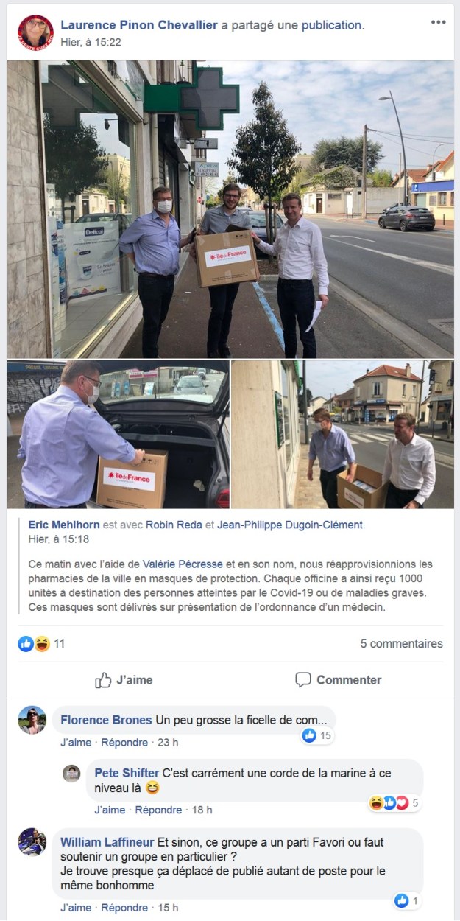Open the car trunk photo thumbnail
Viewport: 460px width, 921px height.
[118, 435]
